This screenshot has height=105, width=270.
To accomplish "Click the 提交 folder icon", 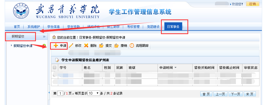I will [x=101, y=46].
